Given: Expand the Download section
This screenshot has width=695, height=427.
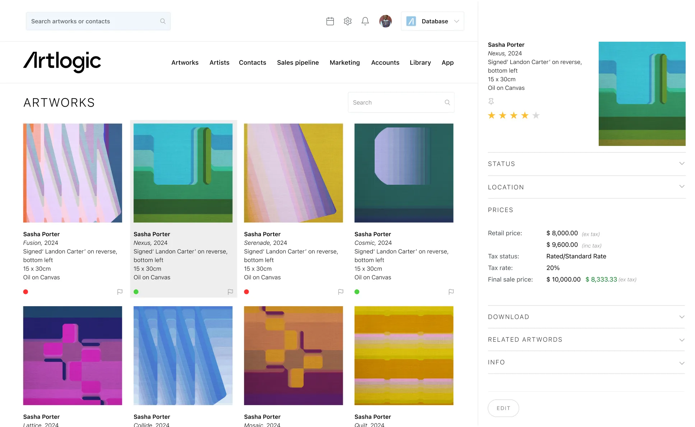Looking at the screenshot, I should [586, 317].
